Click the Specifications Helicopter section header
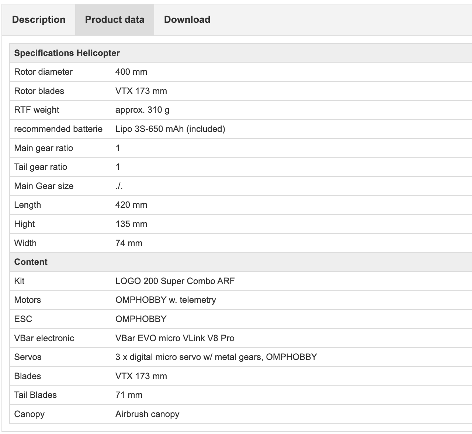472x434 pixels. (x=67, y=53)
